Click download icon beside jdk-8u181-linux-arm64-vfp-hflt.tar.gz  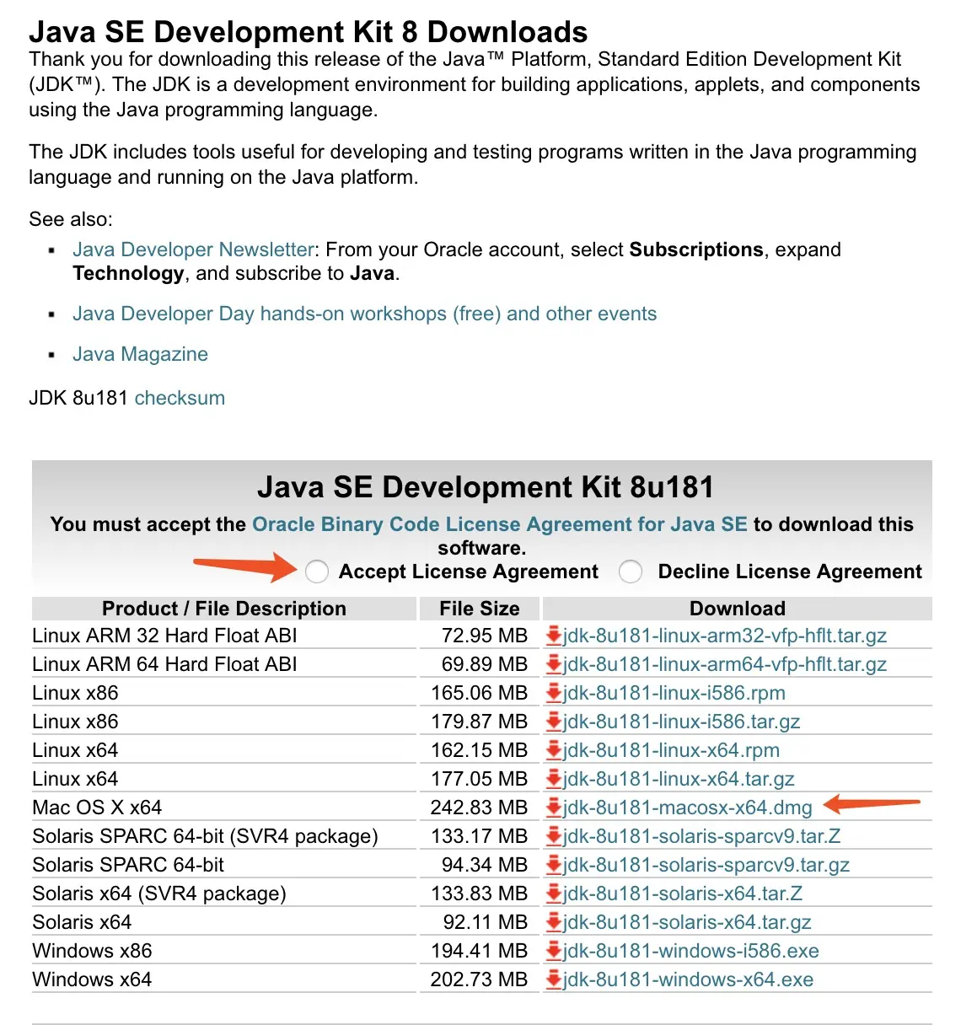pos(554,664)
